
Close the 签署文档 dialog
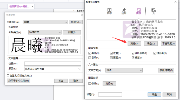[82, 15]
